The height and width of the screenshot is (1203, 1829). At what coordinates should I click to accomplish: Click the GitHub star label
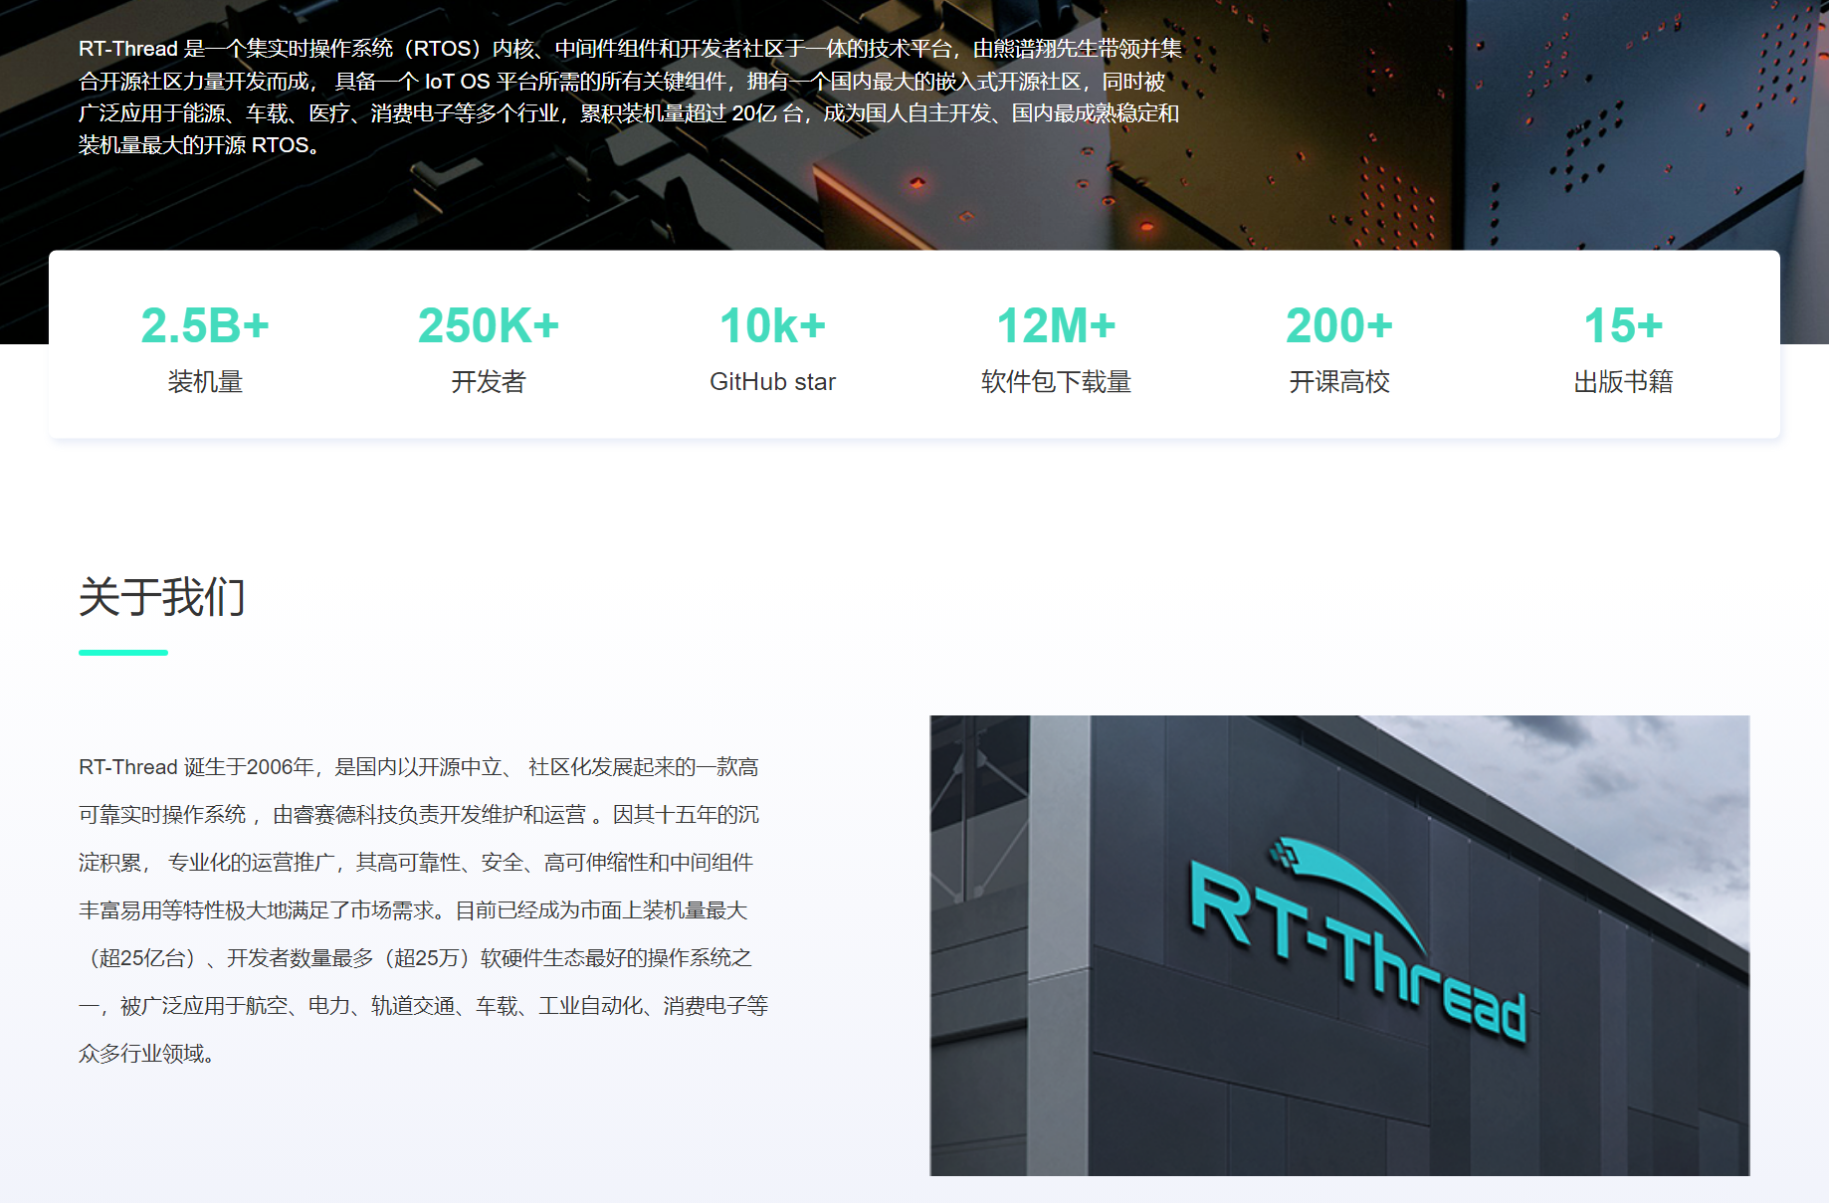[772, 381]
